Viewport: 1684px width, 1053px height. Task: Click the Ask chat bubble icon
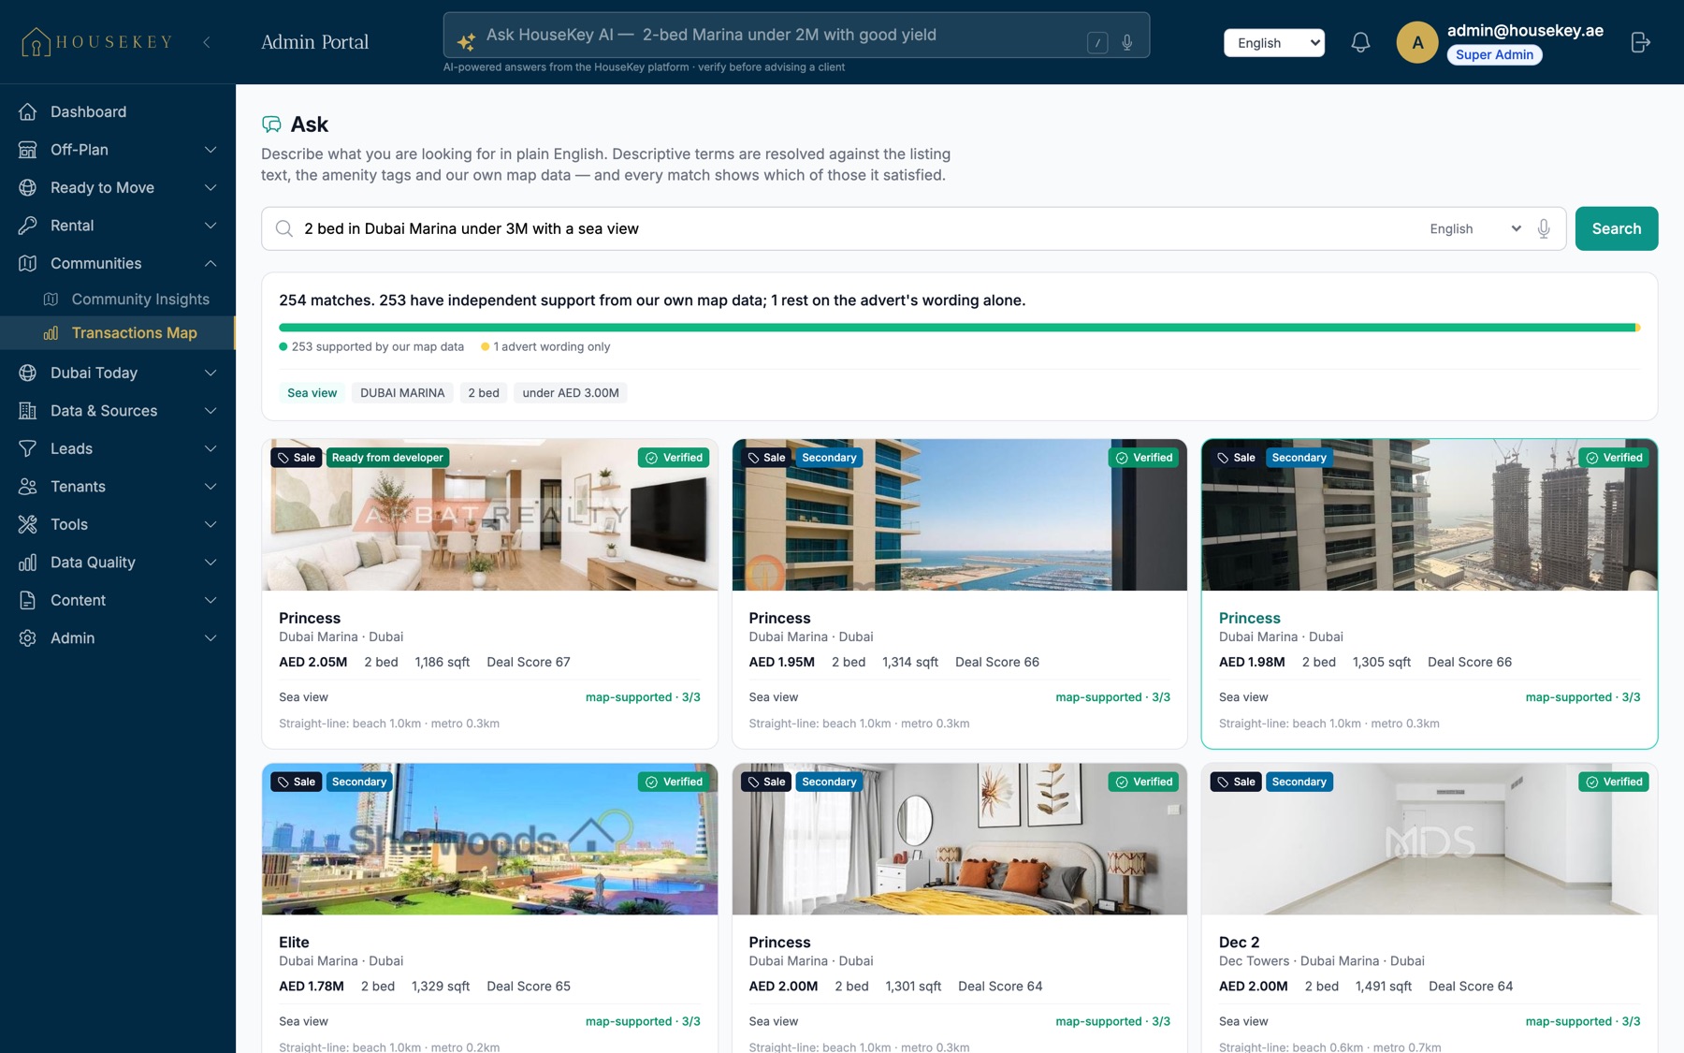[x=271, y=124]
